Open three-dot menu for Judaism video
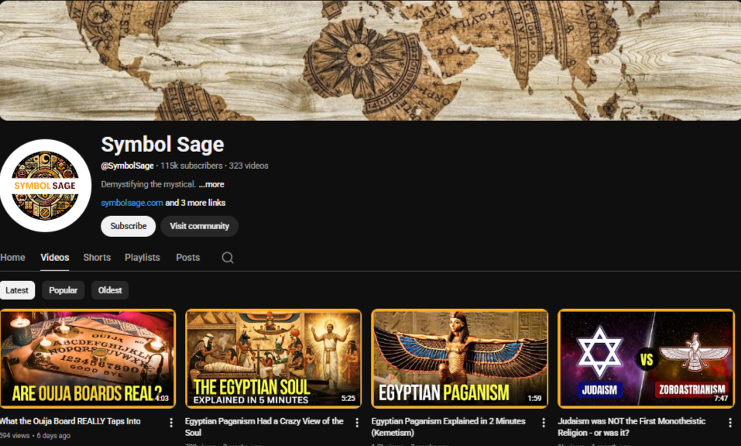Screen dimensions: 741x446 tap(729, 423)
